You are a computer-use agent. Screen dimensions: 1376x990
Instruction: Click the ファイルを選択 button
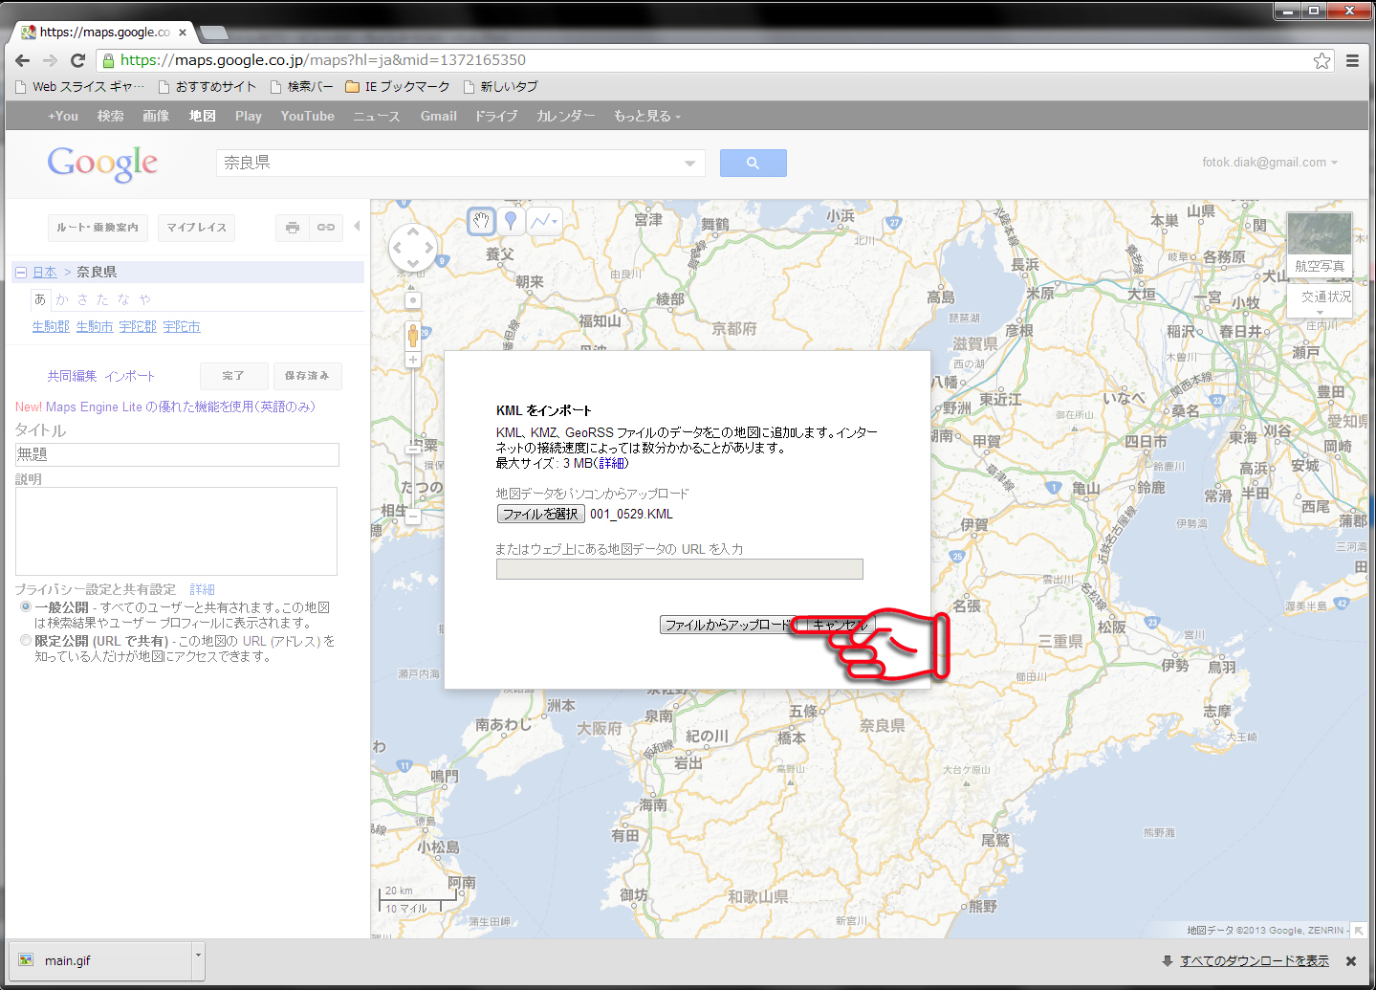click(x=540, y=514)
